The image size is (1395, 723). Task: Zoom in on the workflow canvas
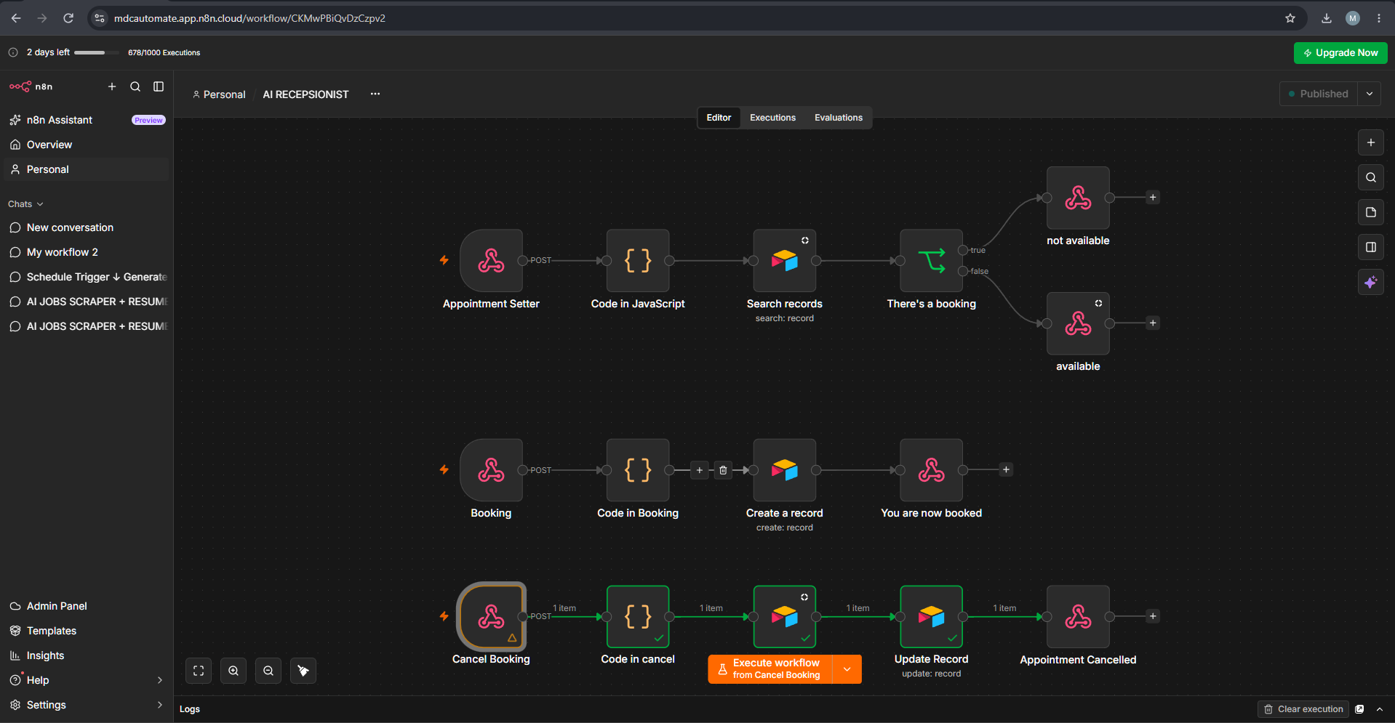[233, 671]
